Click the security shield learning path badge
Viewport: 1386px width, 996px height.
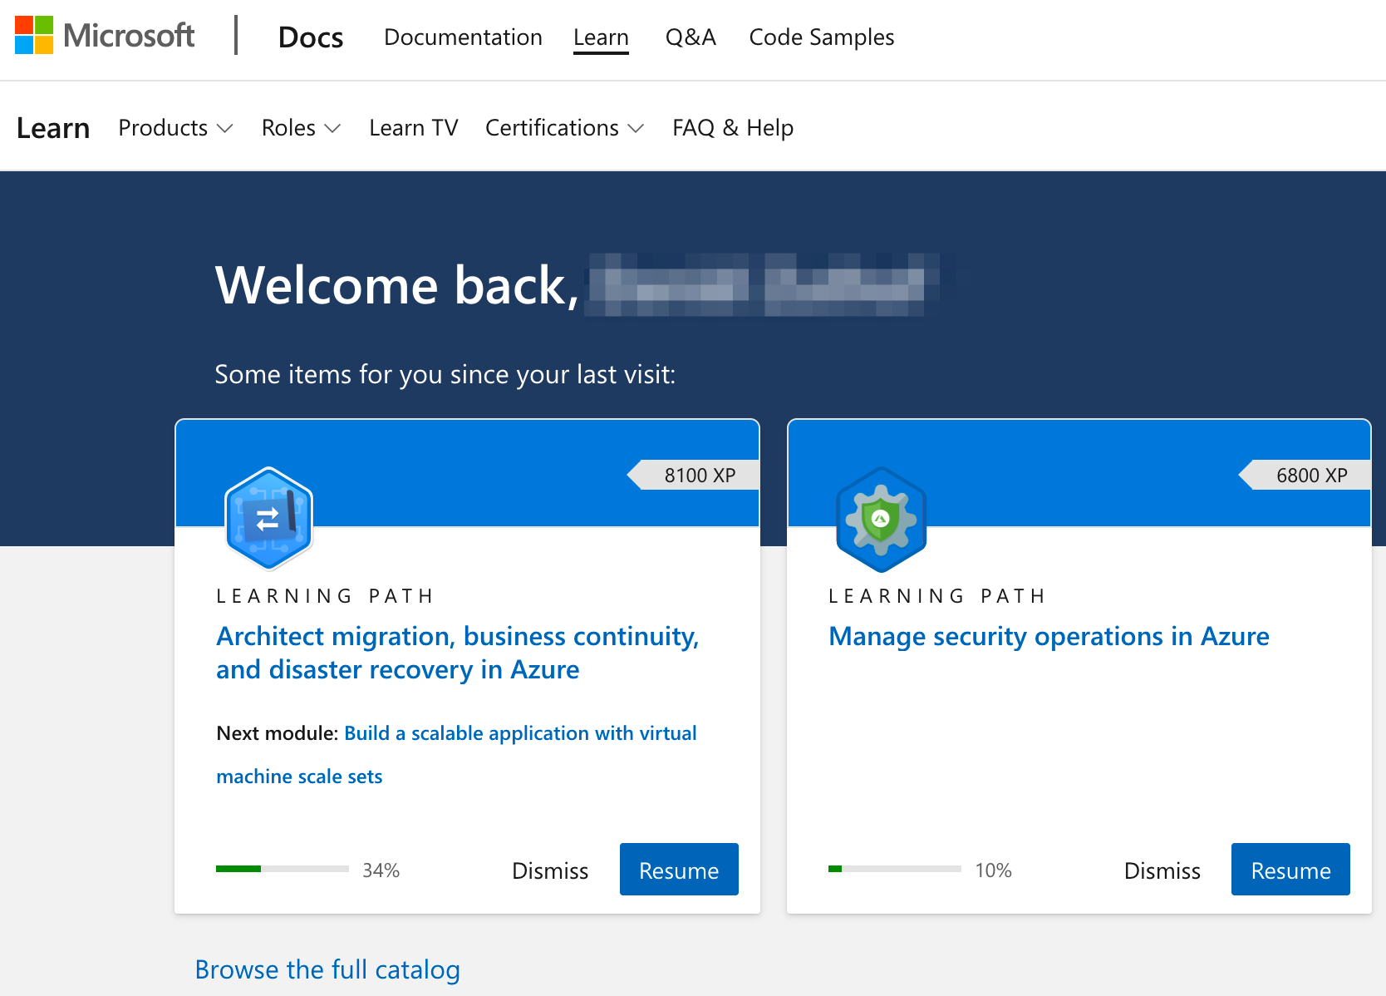click(x=881, y=520)
